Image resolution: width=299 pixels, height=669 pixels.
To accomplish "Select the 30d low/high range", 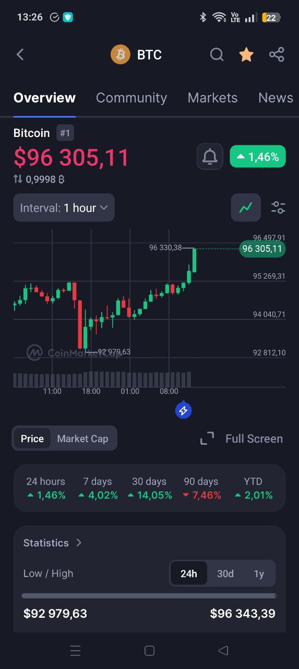I will [x=225, y=573].
